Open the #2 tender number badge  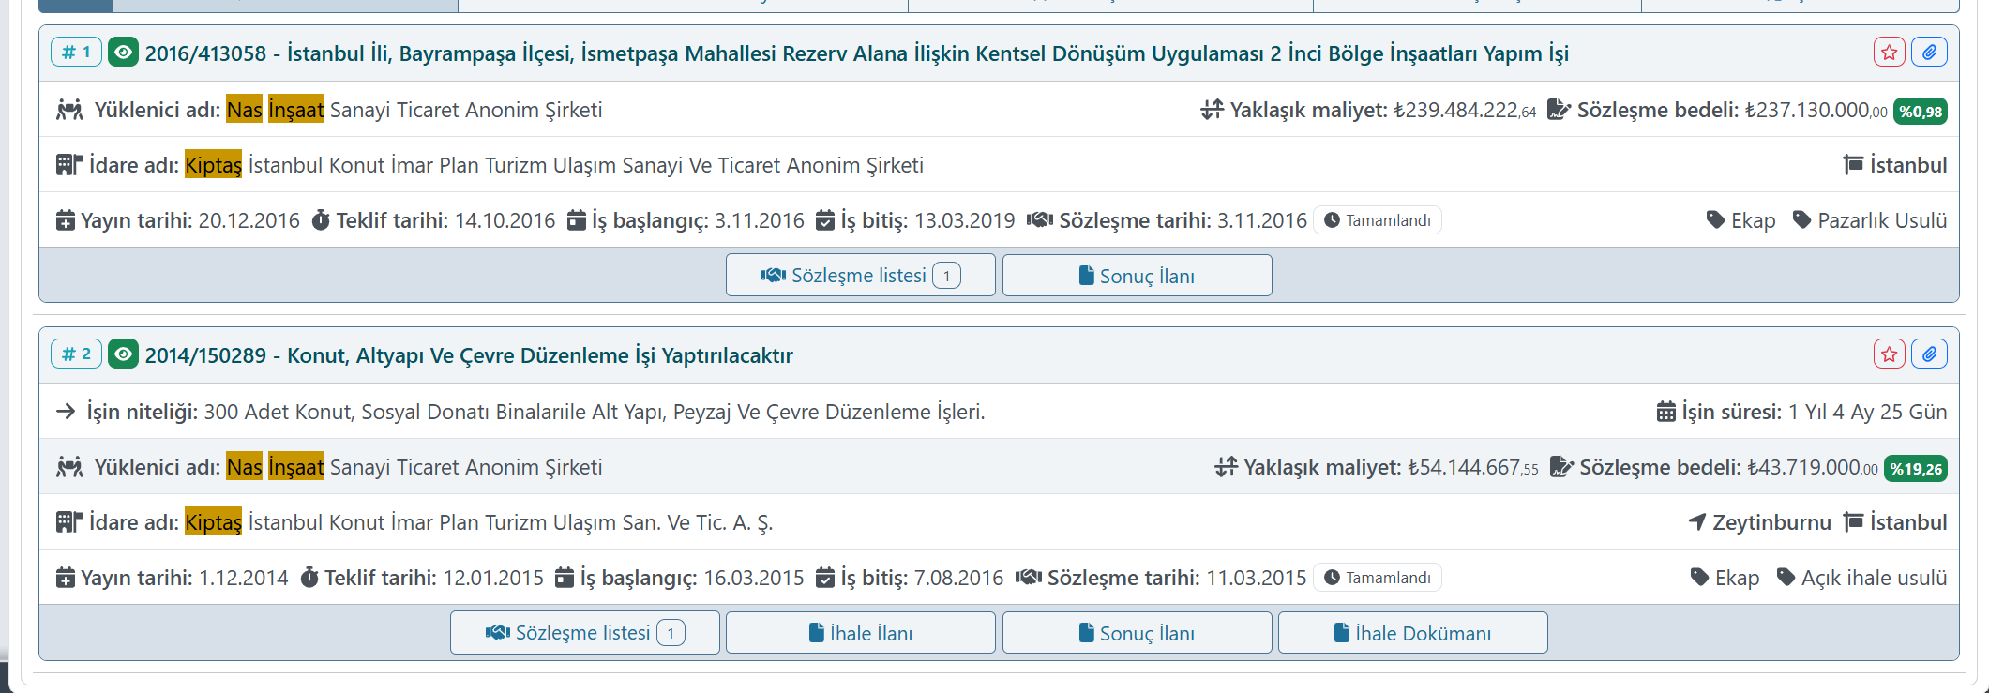[x=76, y=354]
